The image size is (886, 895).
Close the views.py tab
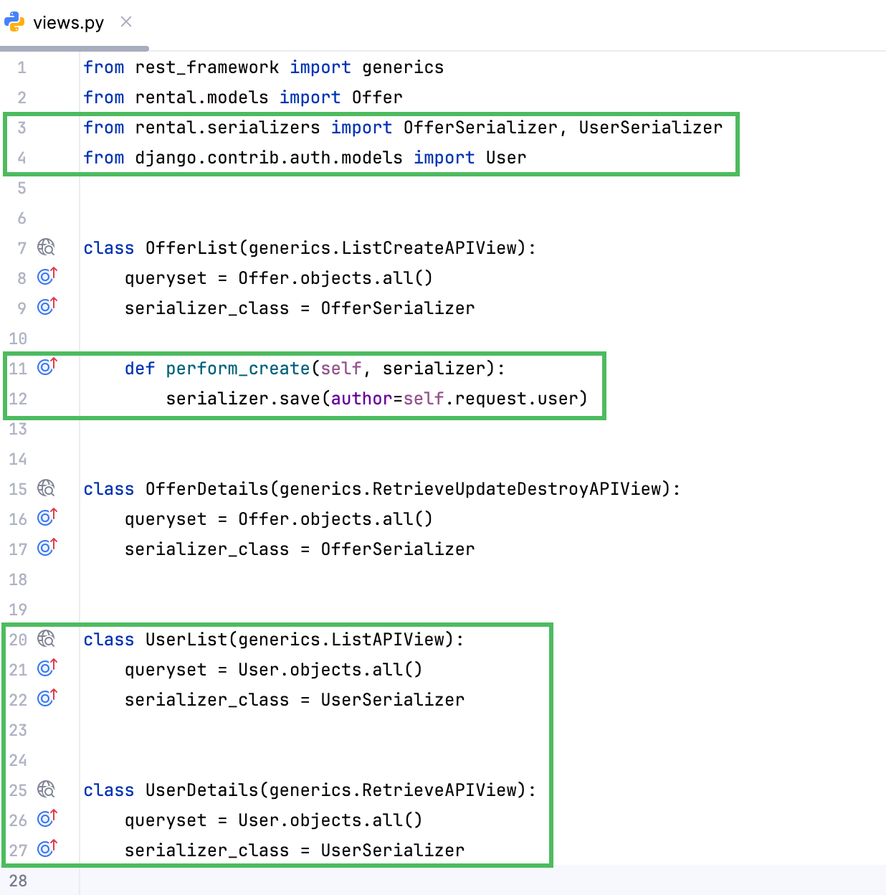125,22
